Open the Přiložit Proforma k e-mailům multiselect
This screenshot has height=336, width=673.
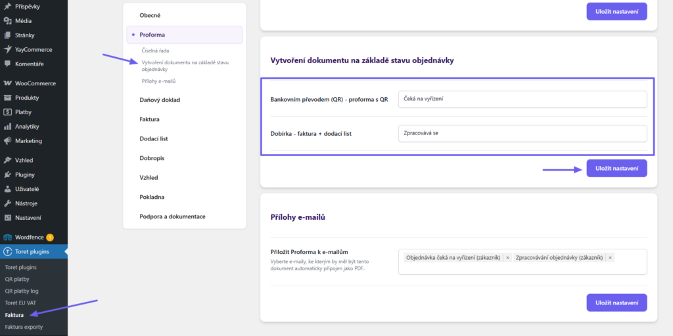pyautogui.click(x=522, y=262)
